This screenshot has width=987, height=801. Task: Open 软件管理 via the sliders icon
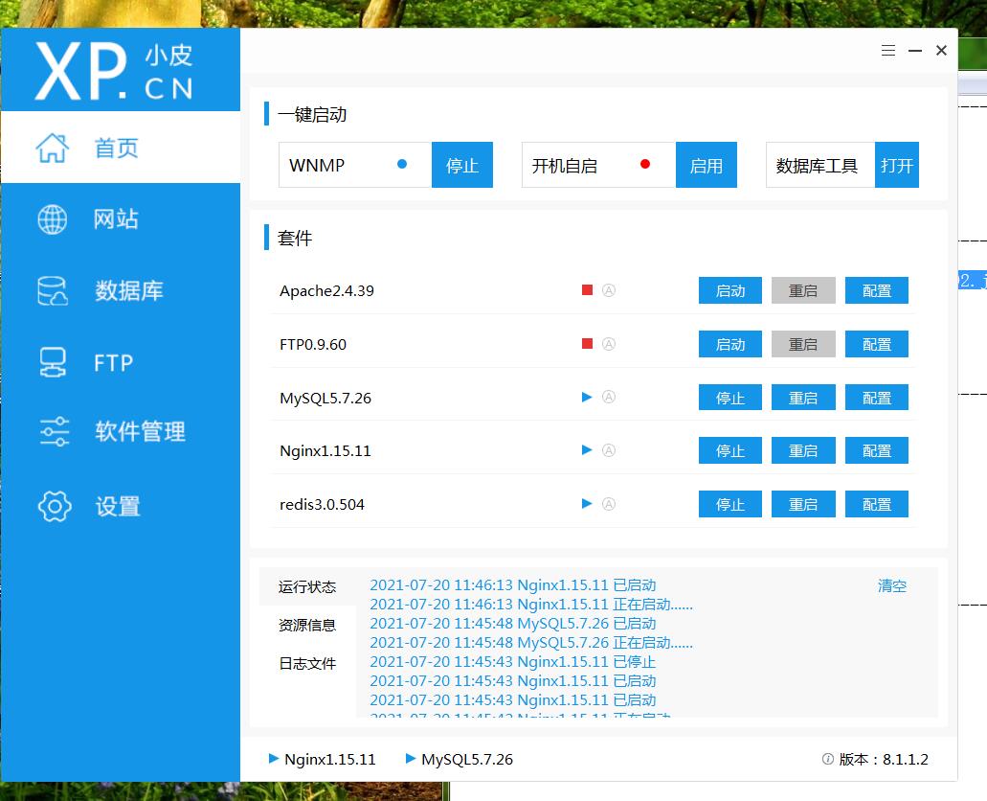coord(54,432)
